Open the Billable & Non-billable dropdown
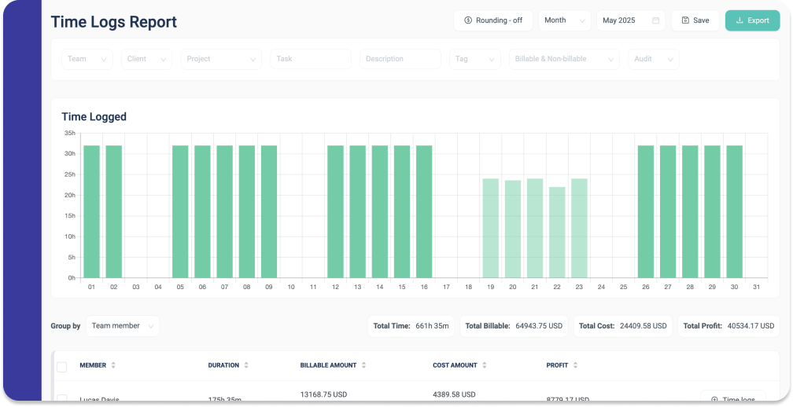Viewport: 793px width, 407px height. (564, 59)
